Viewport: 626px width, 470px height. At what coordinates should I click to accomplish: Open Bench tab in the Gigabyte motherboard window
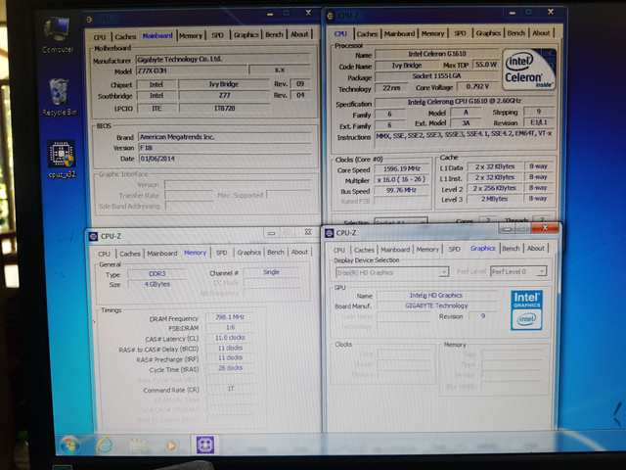pyautogui.click(x=274, y=34)
